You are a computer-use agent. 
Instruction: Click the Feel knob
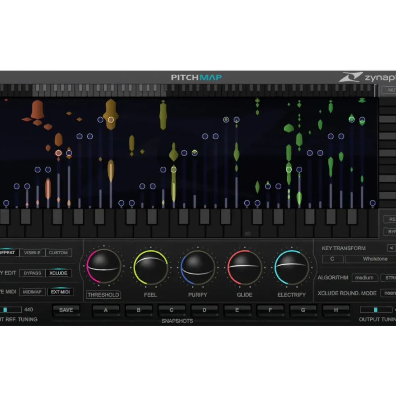[151, 267]
